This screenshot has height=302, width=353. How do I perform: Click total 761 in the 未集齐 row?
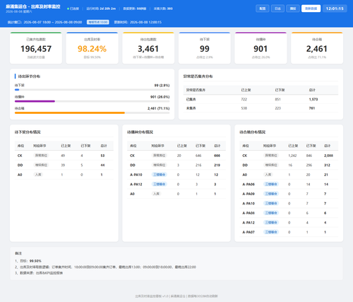(x=312, y=108)
